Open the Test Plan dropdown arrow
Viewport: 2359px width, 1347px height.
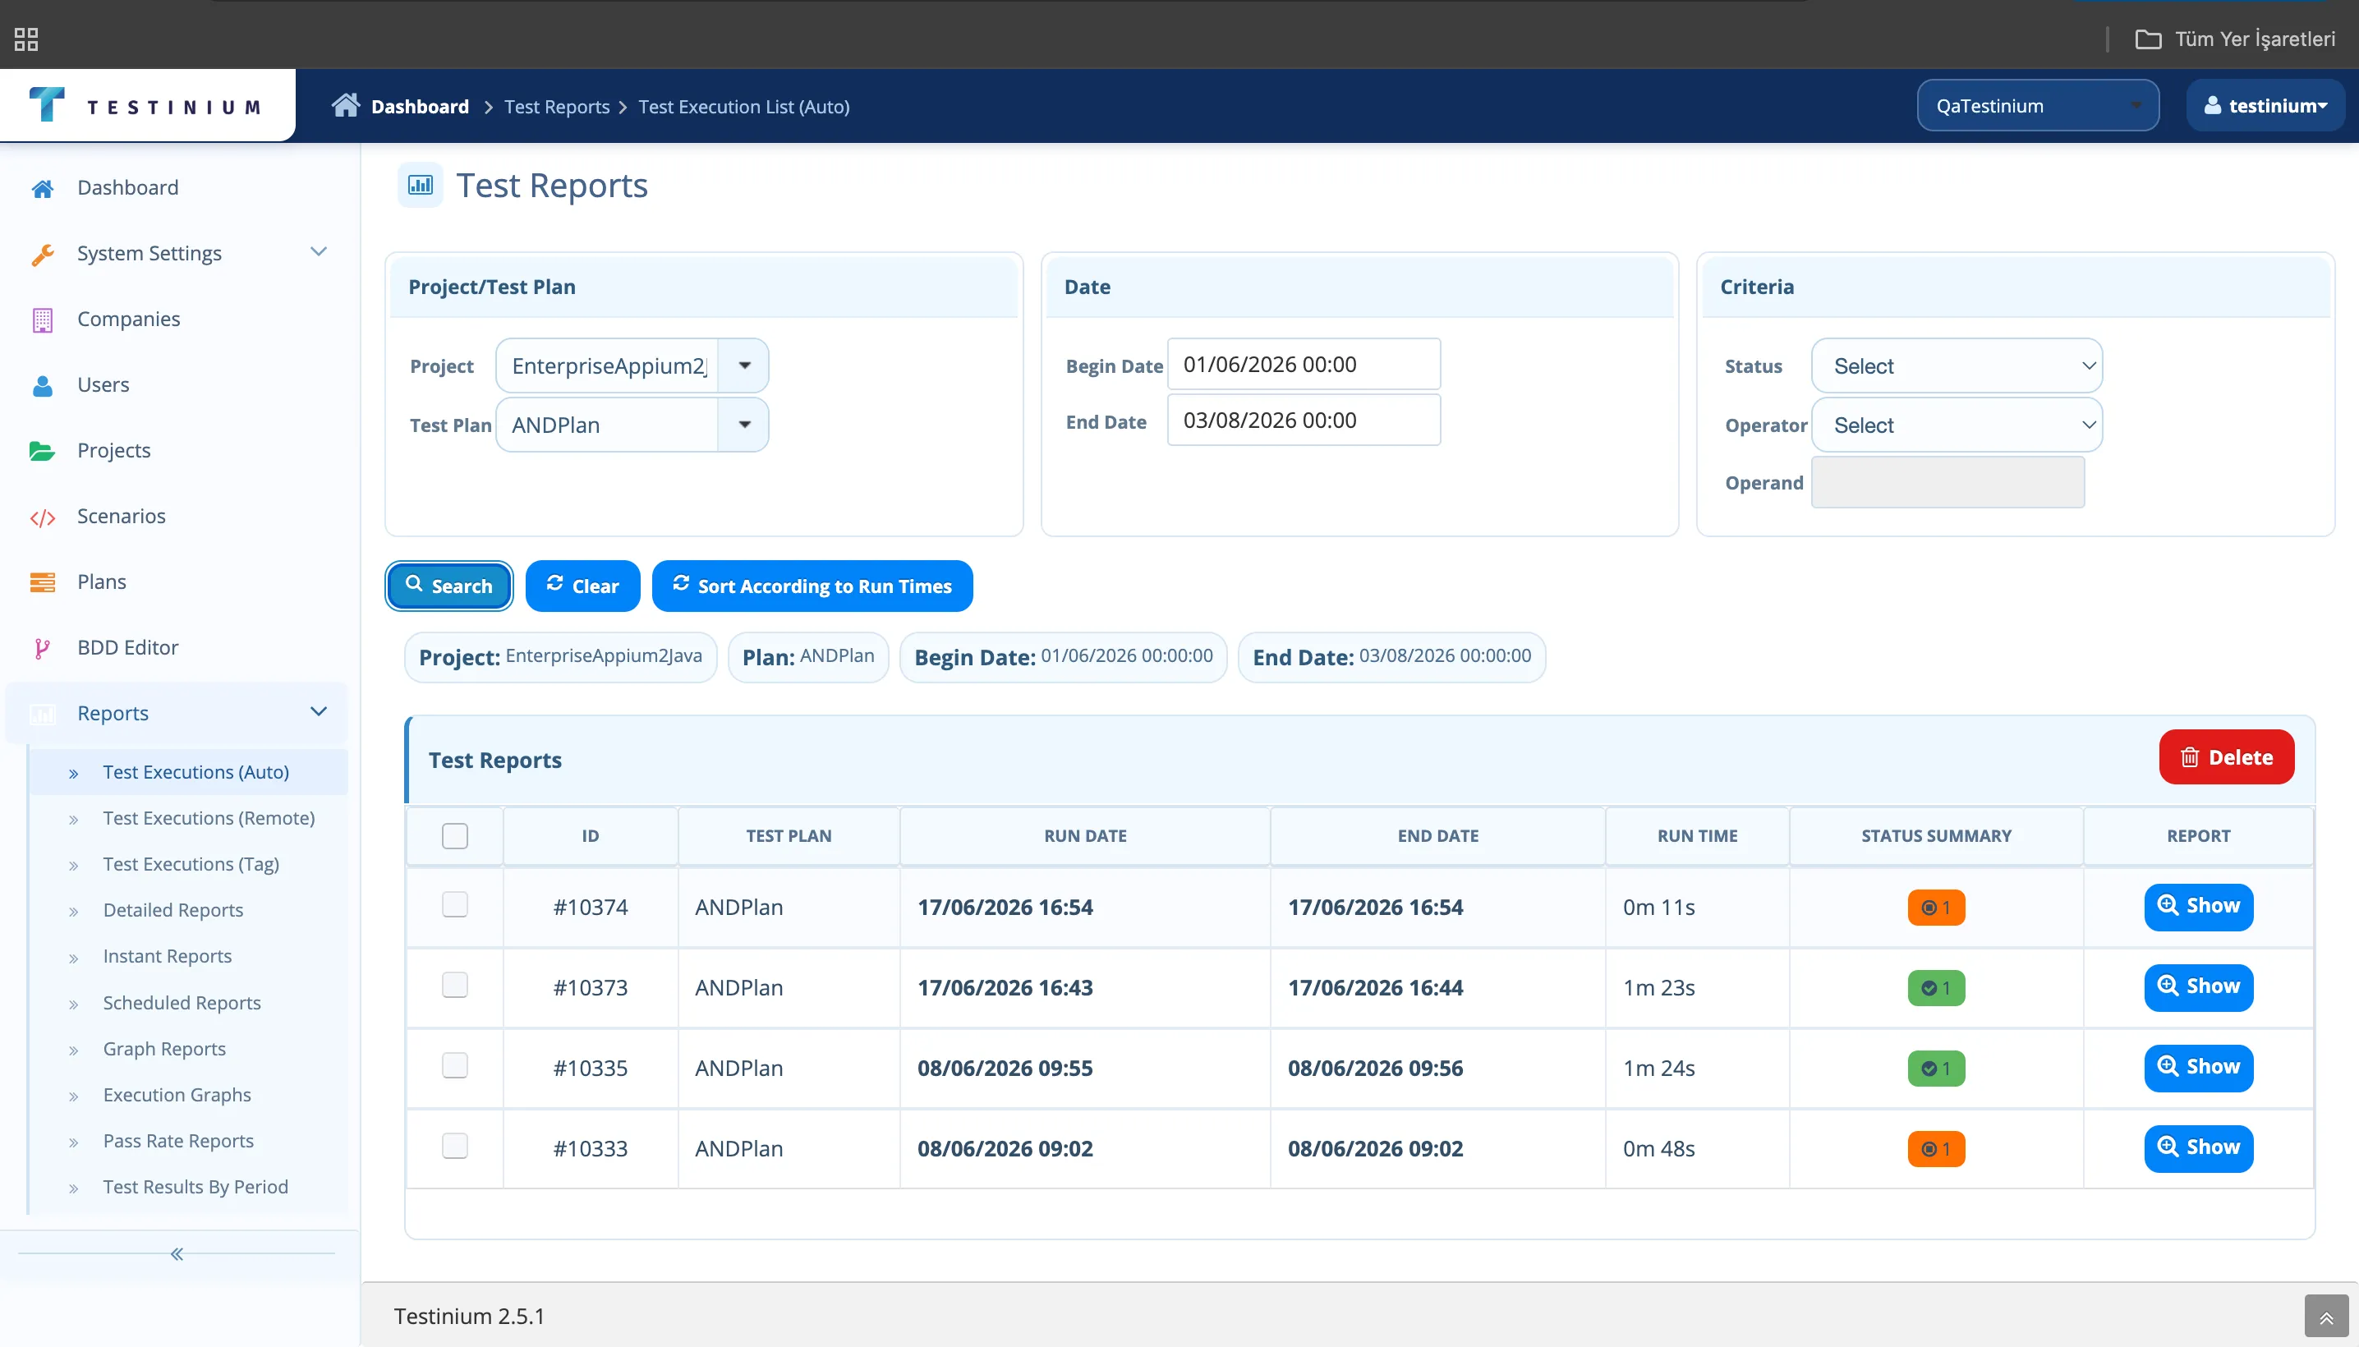tap(744, 425)
